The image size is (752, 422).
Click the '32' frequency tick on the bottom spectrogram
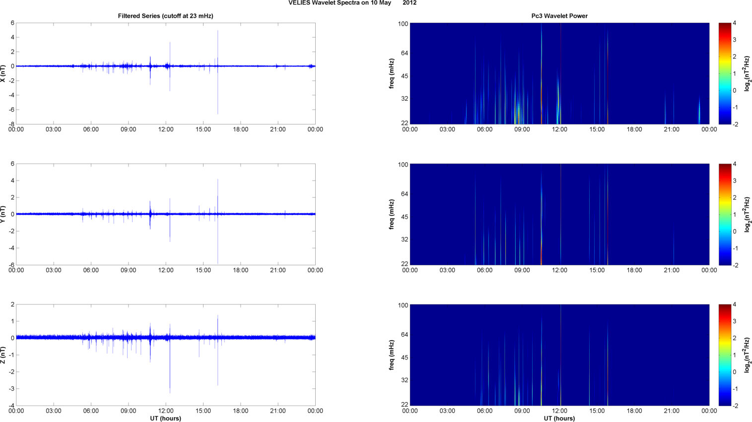click(405, 380)
